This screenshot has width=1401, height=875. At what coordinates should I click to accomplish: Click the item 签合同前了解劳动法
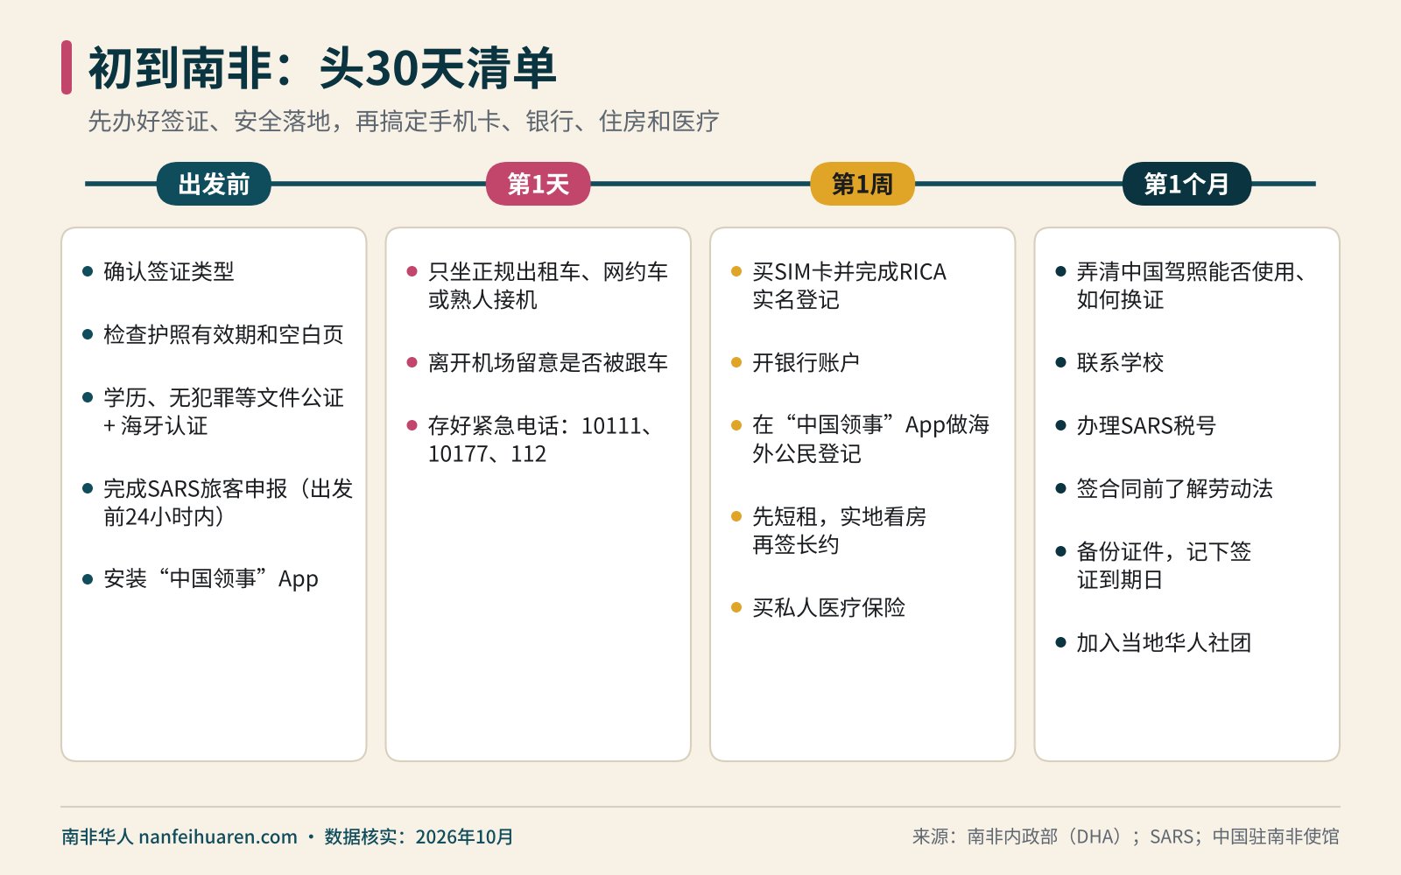(x=1174, y=488)
